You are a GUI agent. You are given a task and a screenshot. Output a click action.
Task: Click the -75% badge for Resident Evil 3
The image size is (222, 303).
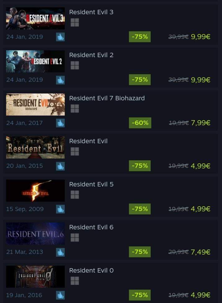pyautogui.click(x=140, y=37)
